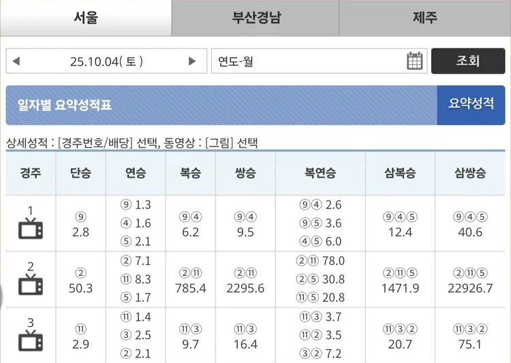Click the 삼복승 column header
This screenshot has height=363, width=511.
click(x=400, y=173)
